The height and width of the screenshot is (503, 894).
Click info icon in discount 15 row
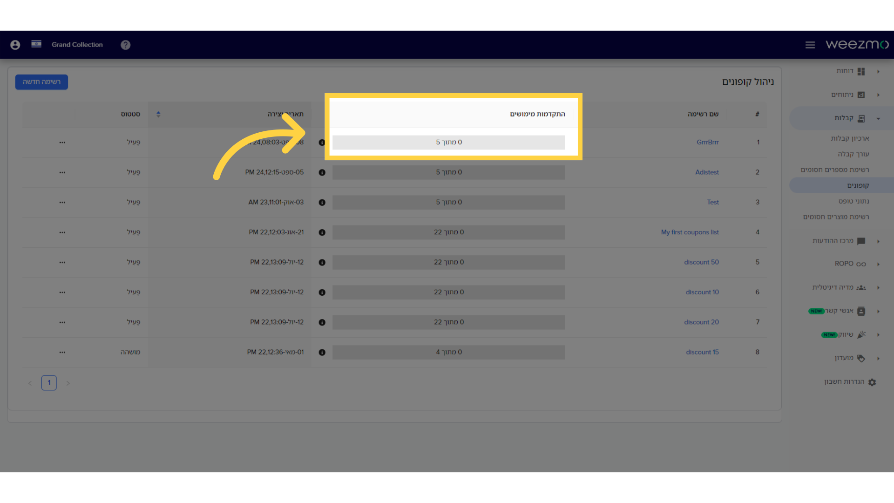(x=322, y=353)
